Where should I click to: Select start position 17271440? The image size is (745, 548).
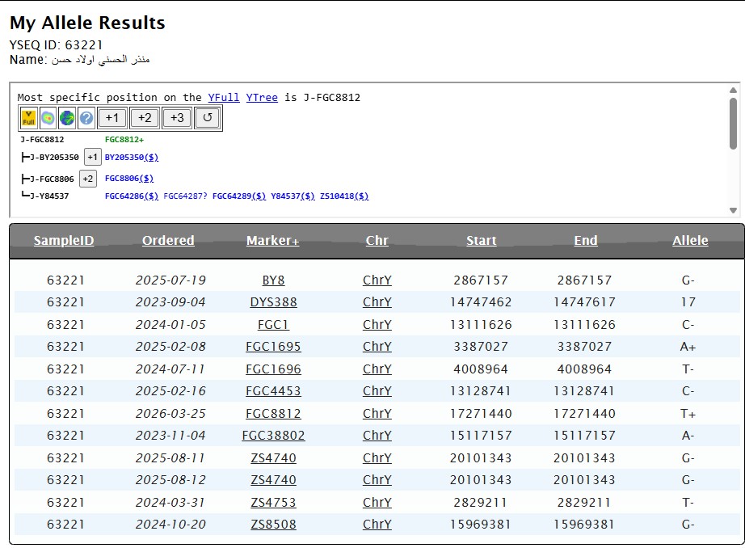tap(481, 414)
